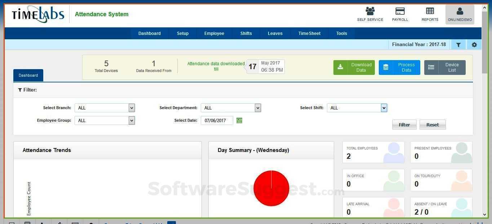Reset the filter selections
492x224 pixels.
pos(433,125)
